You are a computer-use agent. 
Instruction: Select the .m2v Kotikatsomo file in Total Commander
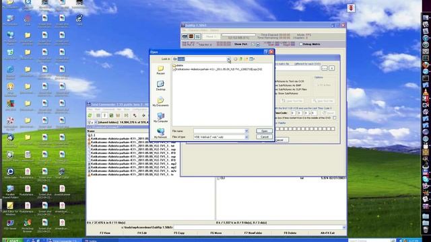pyautogui.click(x=132, y=171)
